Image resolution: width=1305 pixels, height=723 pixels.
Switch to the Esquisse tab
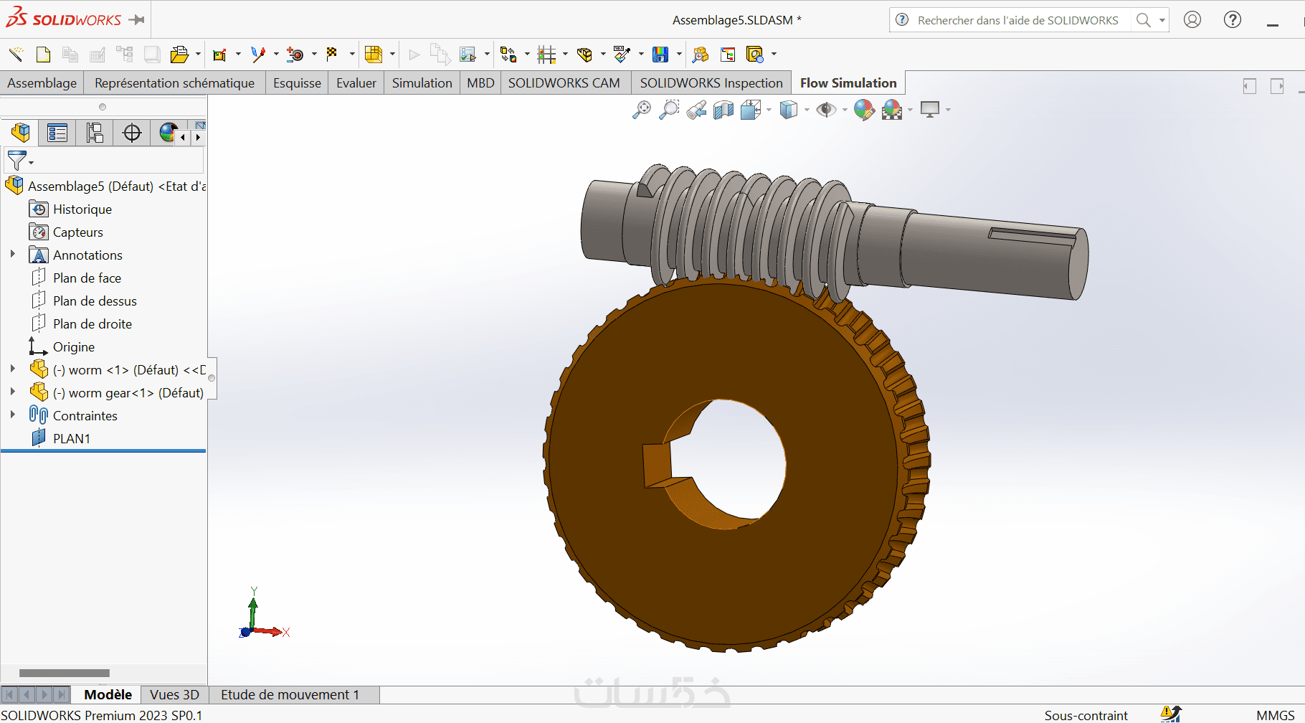click(x=297, y=83)
